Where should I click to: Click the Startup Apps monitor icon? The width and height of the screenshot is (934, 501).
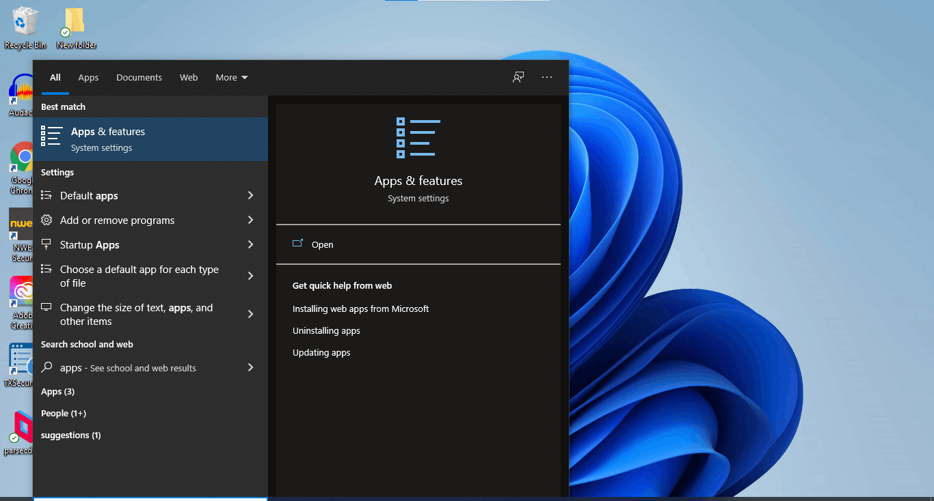(x=46, y=244)
